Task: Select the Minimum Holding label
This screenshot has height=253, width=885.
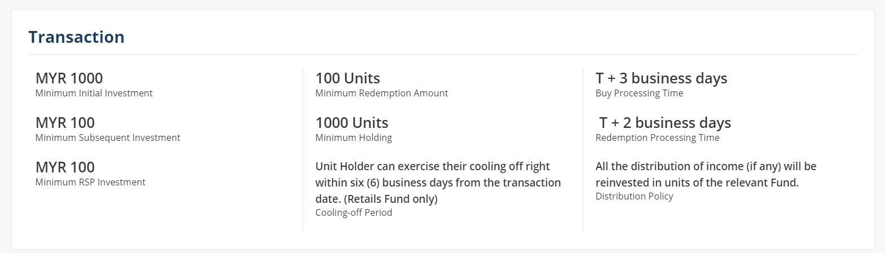Action: point(353,137)
